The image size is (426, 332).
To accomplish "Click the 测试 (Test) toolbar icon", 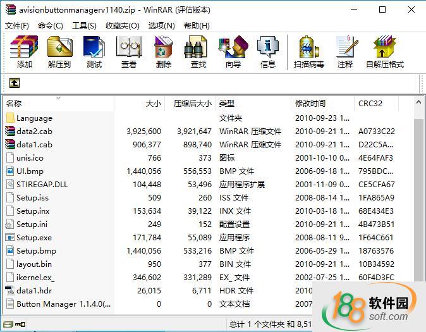I will pyautogui.click(x=94, y=51).
